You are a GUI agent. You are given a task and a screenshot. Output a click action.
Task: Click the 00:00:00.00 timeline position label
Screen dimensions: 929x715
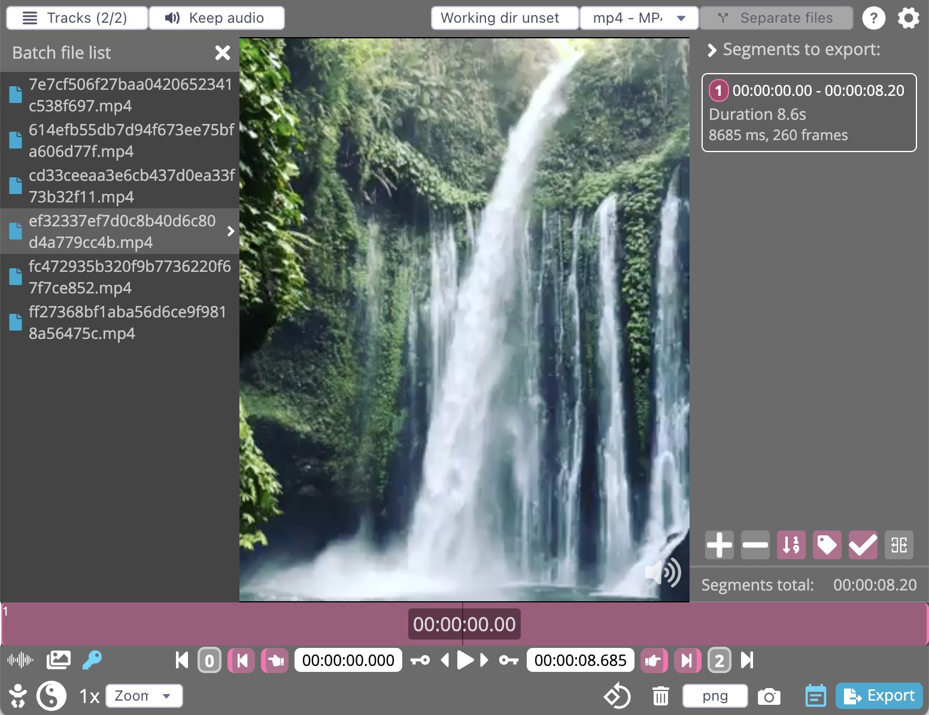click(464, 624)
